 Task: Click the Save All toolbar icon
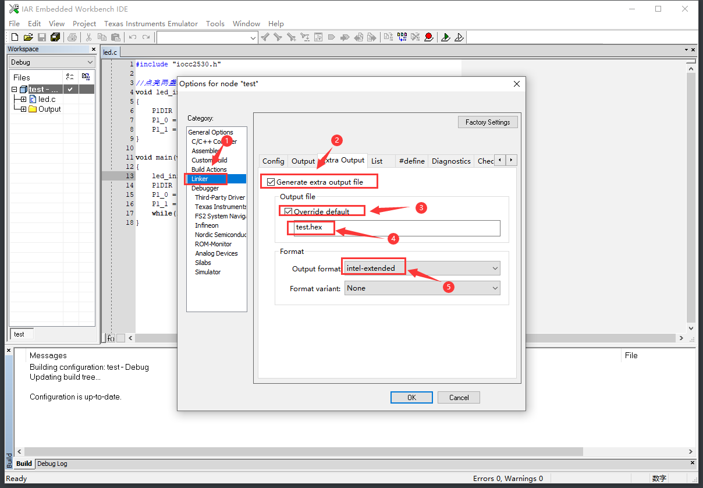[x=55, y=37]
